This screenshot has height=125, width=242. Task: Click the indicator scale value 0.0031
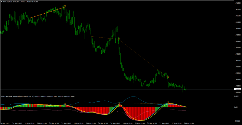(x=236, y=96)
